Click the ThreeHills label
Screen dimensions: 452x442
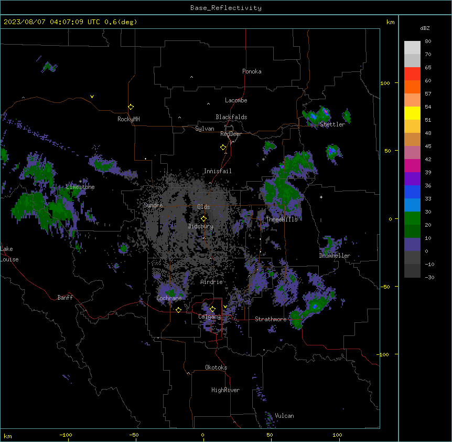click(x=282, y=219)
